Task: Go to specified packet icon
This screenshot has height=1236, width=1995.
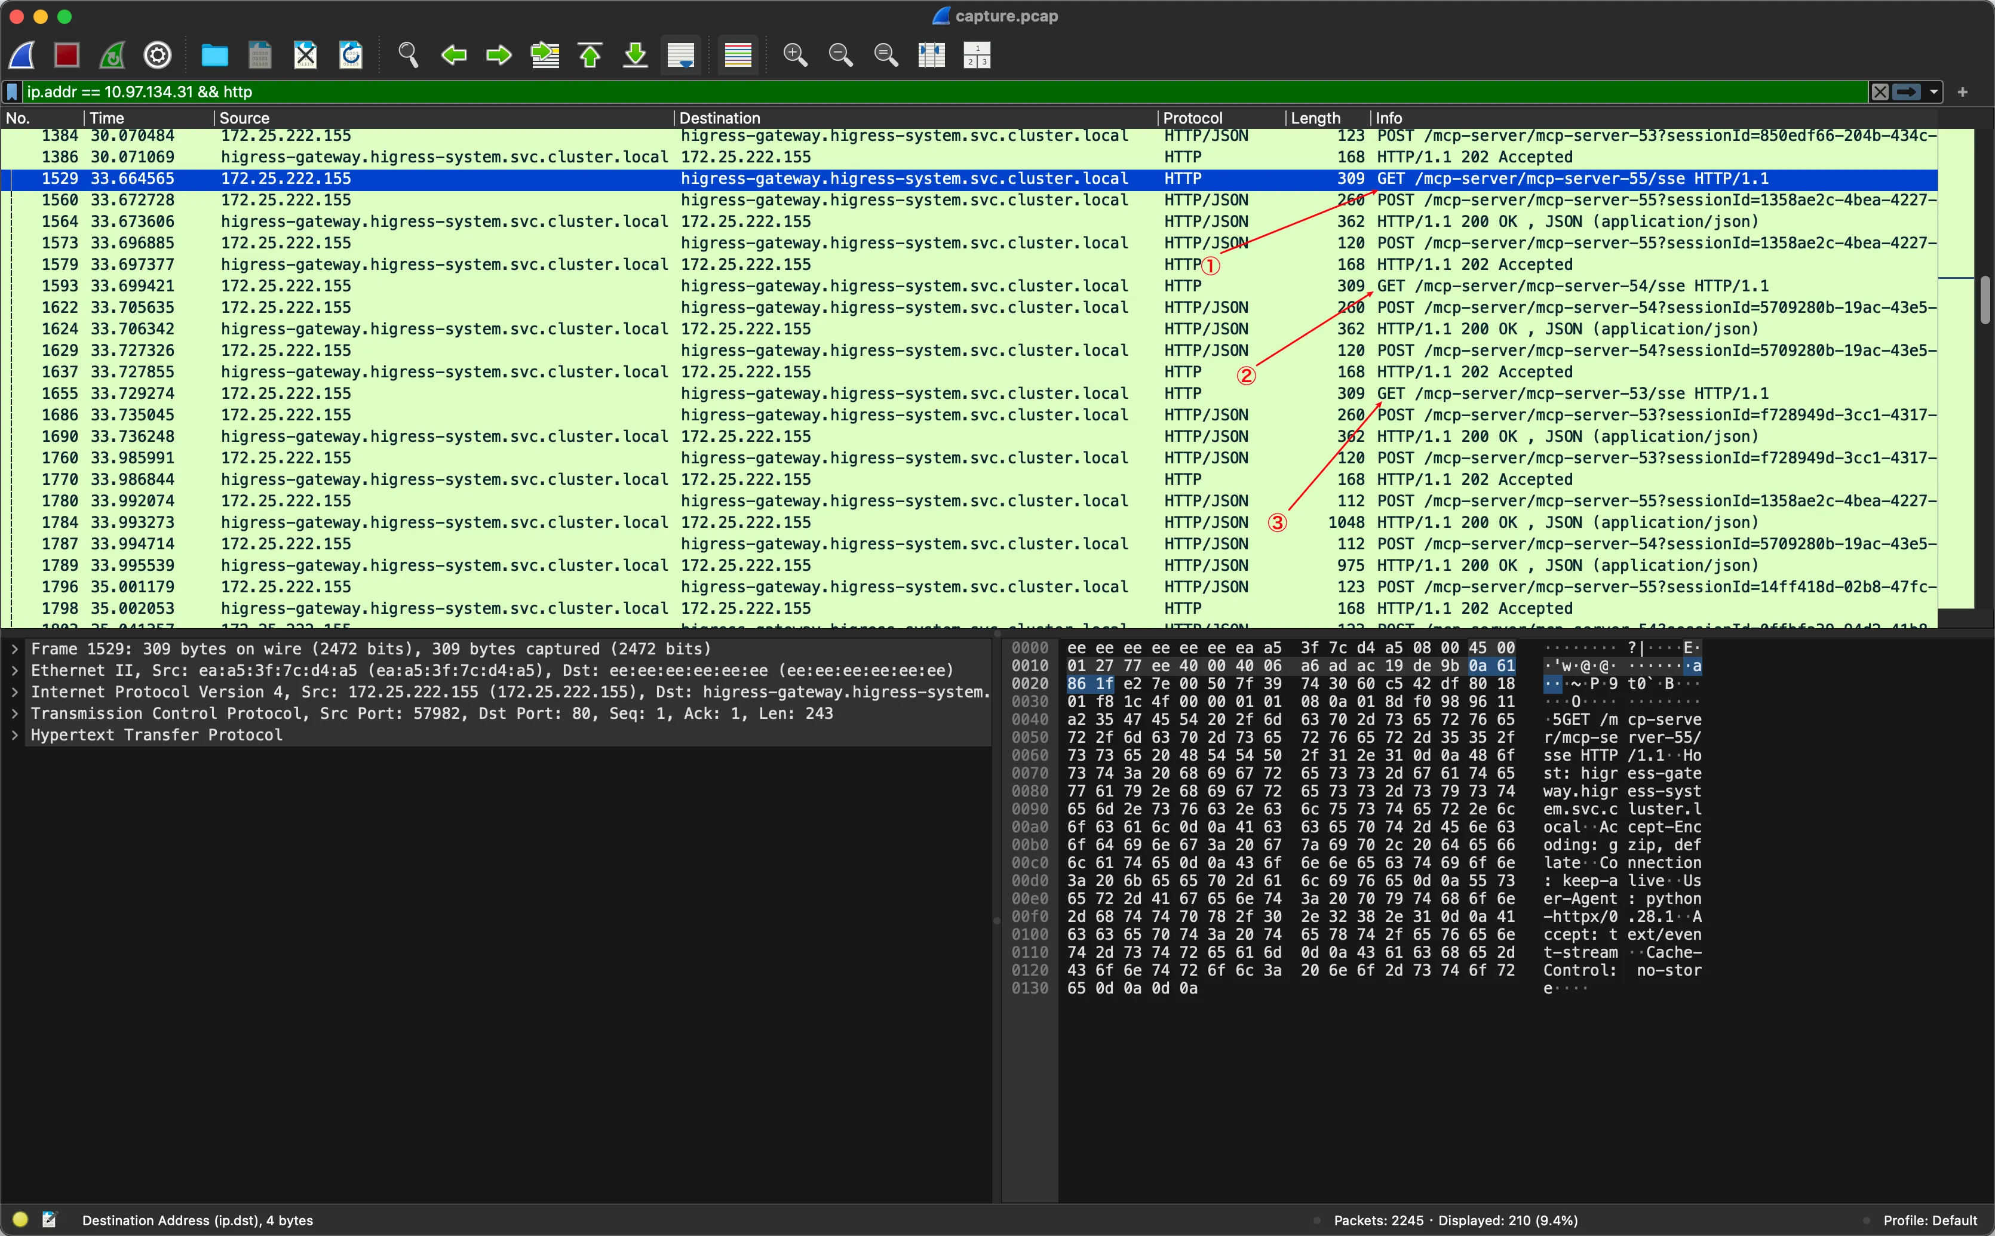Action: click(x=545, y=55)
